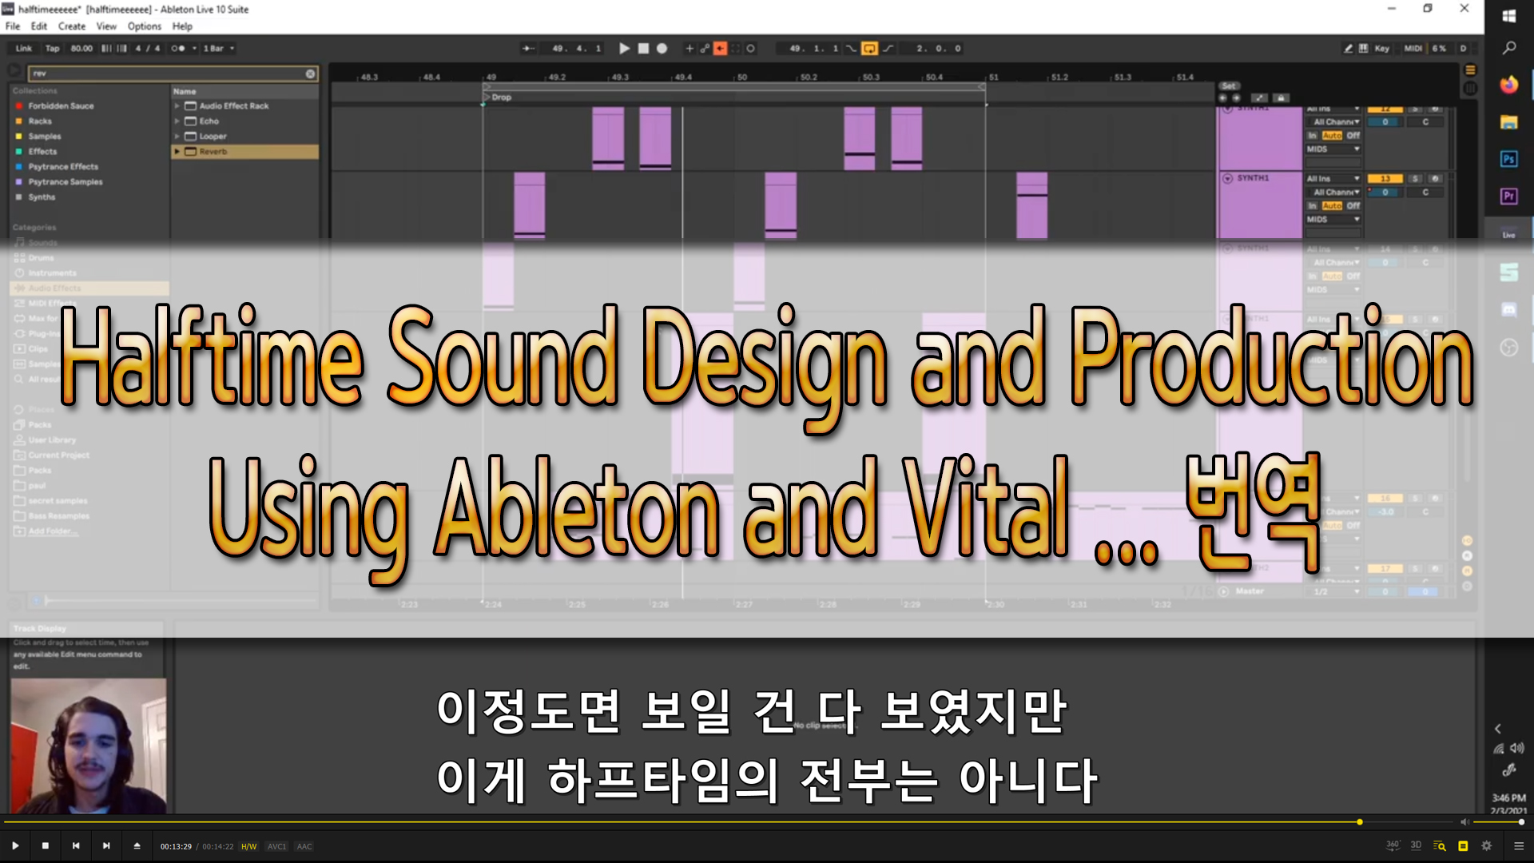Enable the Follow playback arrow button
This screenshot has height=863, width=1534.
[x=528, y=49]
